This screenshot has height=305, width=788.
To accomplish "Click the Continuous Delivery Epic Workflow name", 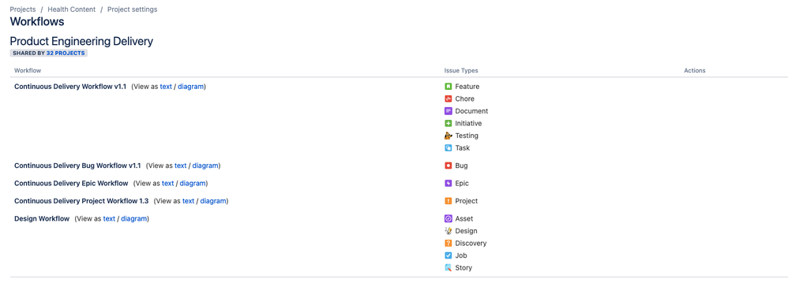I will 71,183.
